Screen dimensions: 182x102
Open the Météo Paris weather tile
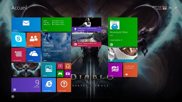click(56, 47)
